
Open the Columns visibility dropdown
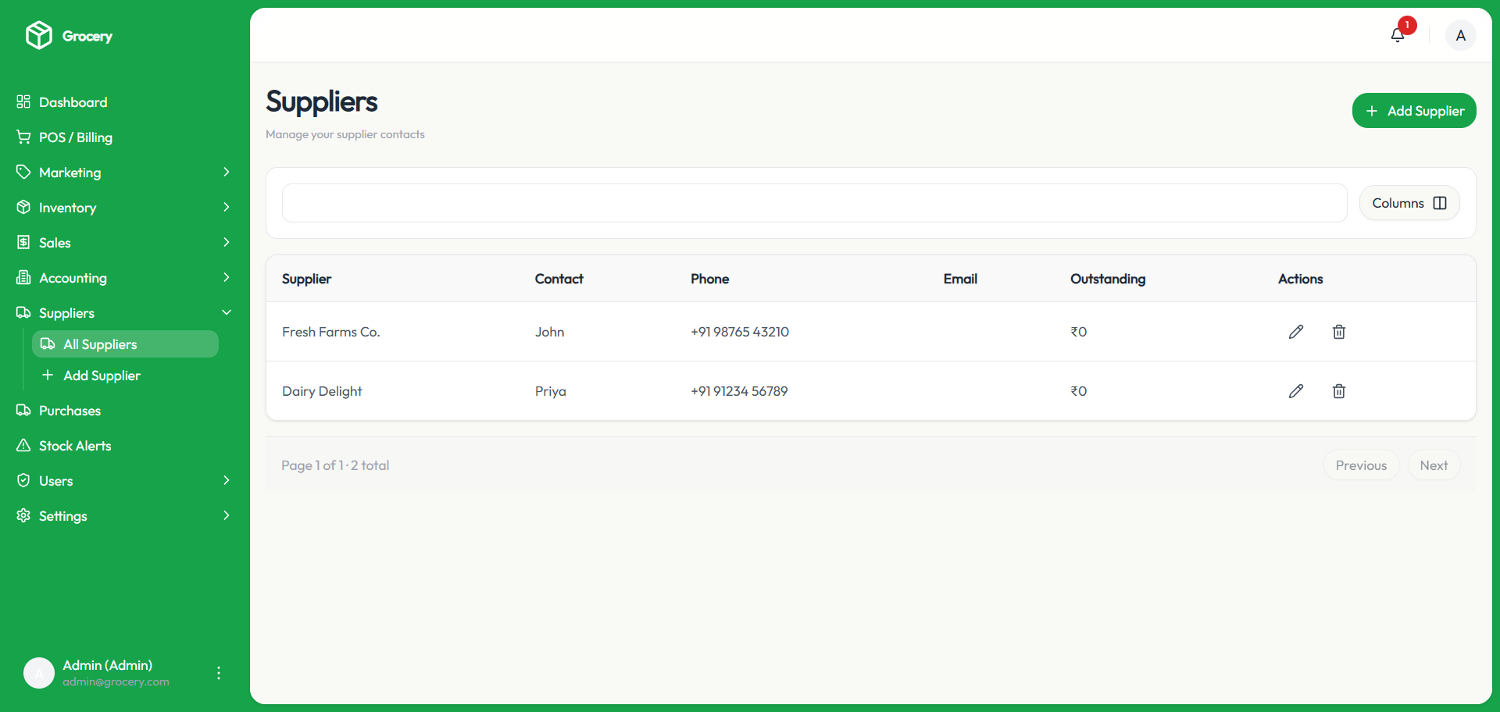pyautogui.click(x=1409, y=203)
